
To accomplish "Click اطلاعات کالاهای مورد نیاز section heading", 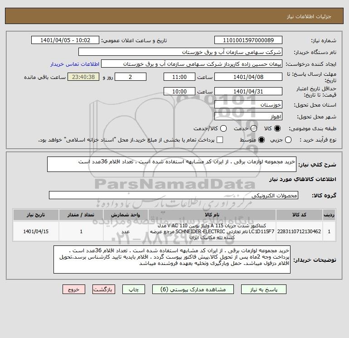I will 303,179.
